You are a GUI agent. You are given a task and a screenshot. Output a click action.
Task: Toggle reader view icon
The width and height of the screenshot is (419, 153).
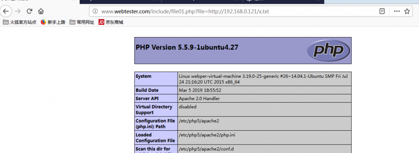point(382,11)
